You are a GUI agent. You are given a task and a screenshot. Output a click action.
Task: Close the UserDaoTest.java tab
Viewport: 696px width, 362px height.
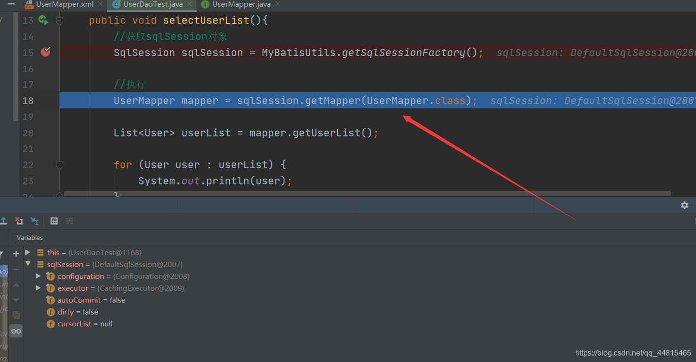click(189, 4)
